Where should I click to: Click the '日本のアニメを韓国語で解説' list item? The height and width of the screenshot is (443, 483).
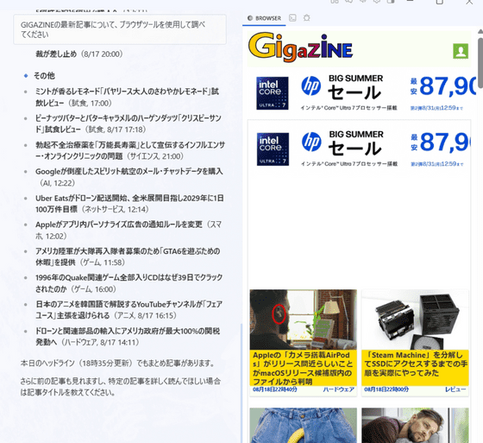point(129,310)
